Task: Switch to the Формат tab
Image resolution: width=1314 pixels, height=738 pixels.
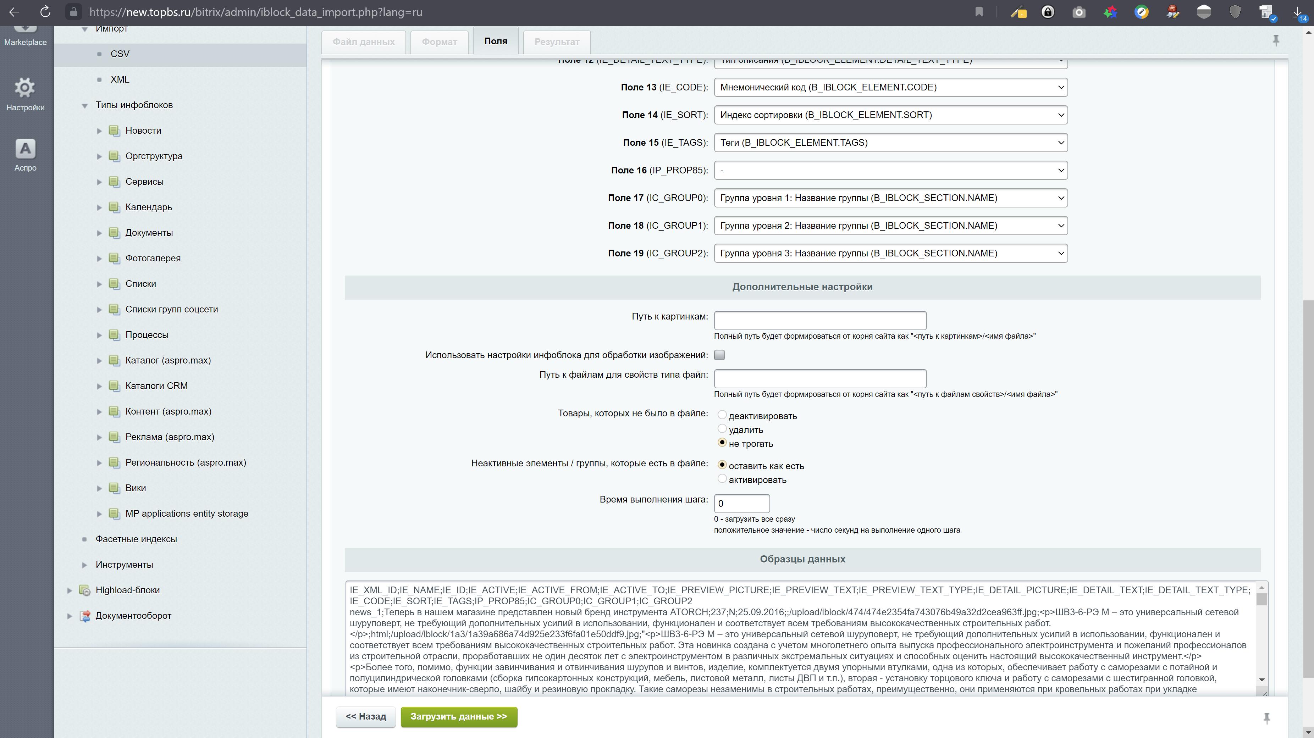Action: pyautogui.click(x=439, y=42)
